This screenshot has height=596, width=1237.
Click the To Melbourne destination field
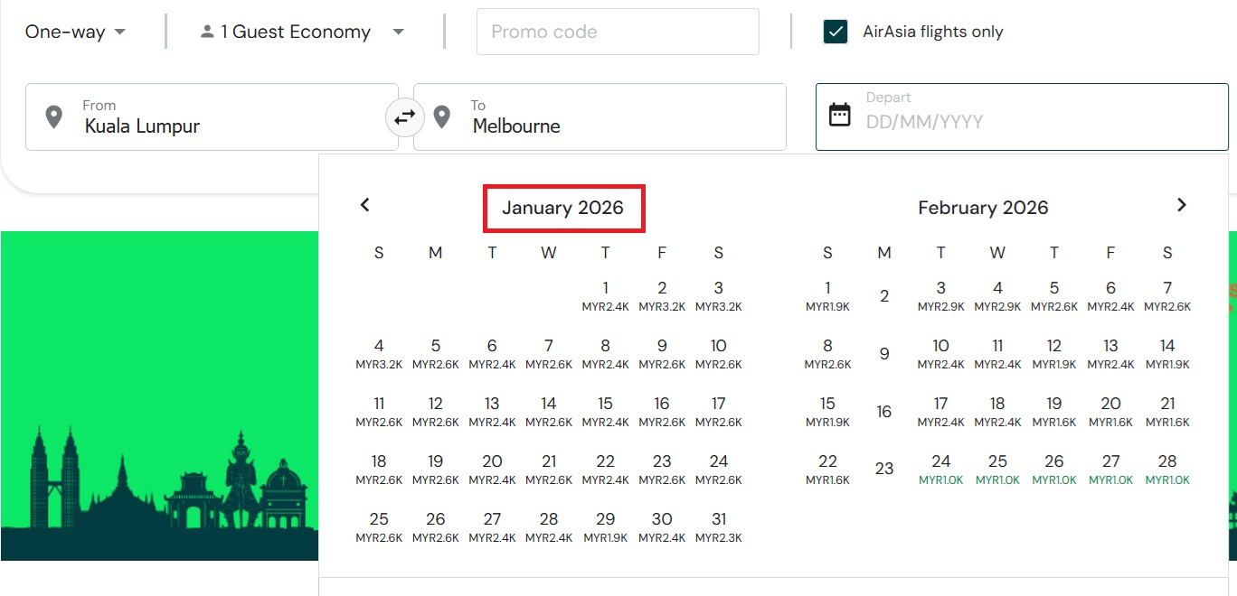pos(615,117)
